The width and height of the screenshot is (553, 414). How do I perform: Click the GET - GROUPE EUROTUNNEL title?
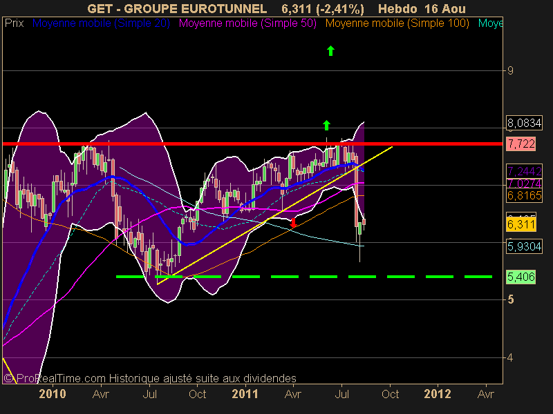[x=177, y=8]
